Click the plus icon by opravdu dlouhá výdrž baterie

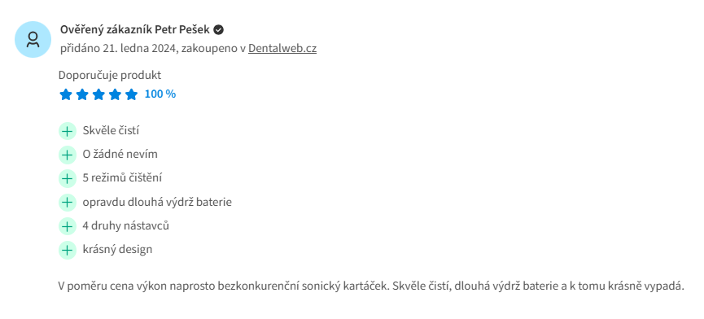pos(68,203)
